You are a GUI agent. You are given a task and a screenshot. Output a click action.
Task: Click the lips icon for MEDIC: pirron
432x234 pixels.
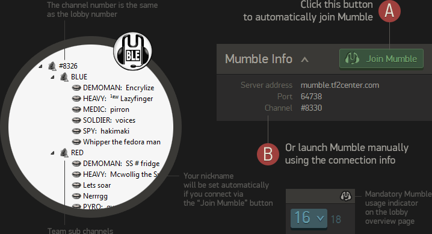point(76,109)
